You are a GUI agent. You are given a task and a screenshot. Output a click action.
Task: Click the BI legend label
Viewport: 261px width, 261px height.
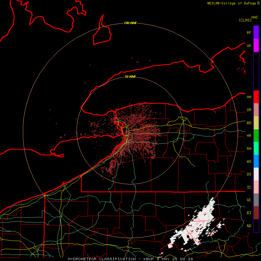point(249,213)
